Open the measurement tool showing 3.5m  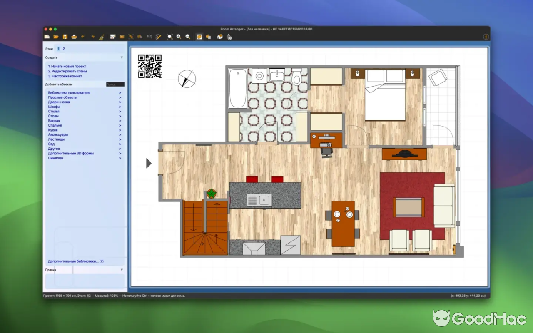click(148, 37)
